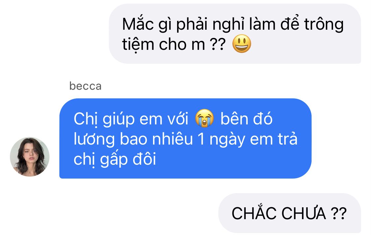The height and width of the screenshot is (235, 371).
Task: Click the word "CHƯA" in the last message
Action: (x=304, y=214)
